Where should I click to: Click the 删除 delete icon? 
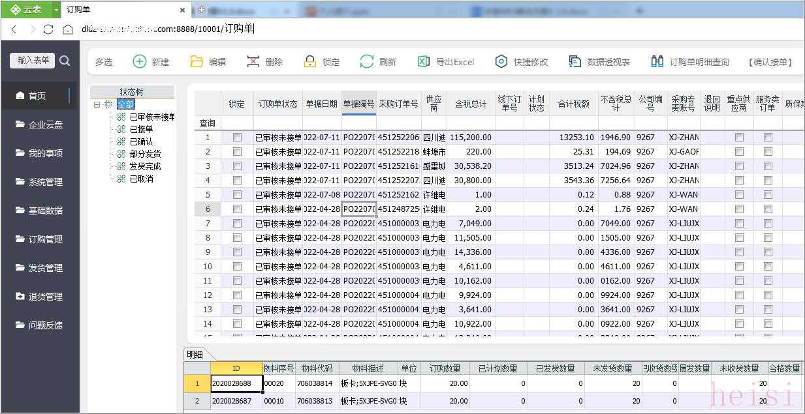[253, 61]
